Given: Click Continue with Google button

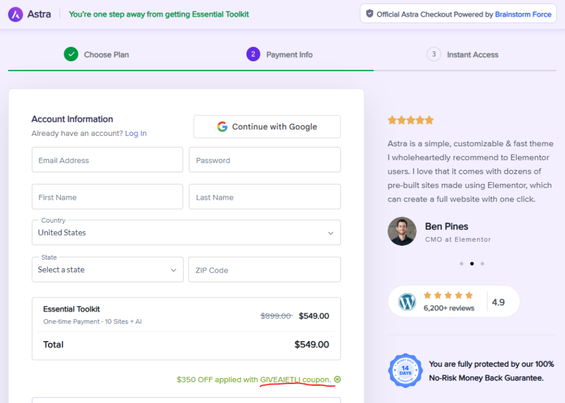Looking at the screenshot, I should [267, 126].
